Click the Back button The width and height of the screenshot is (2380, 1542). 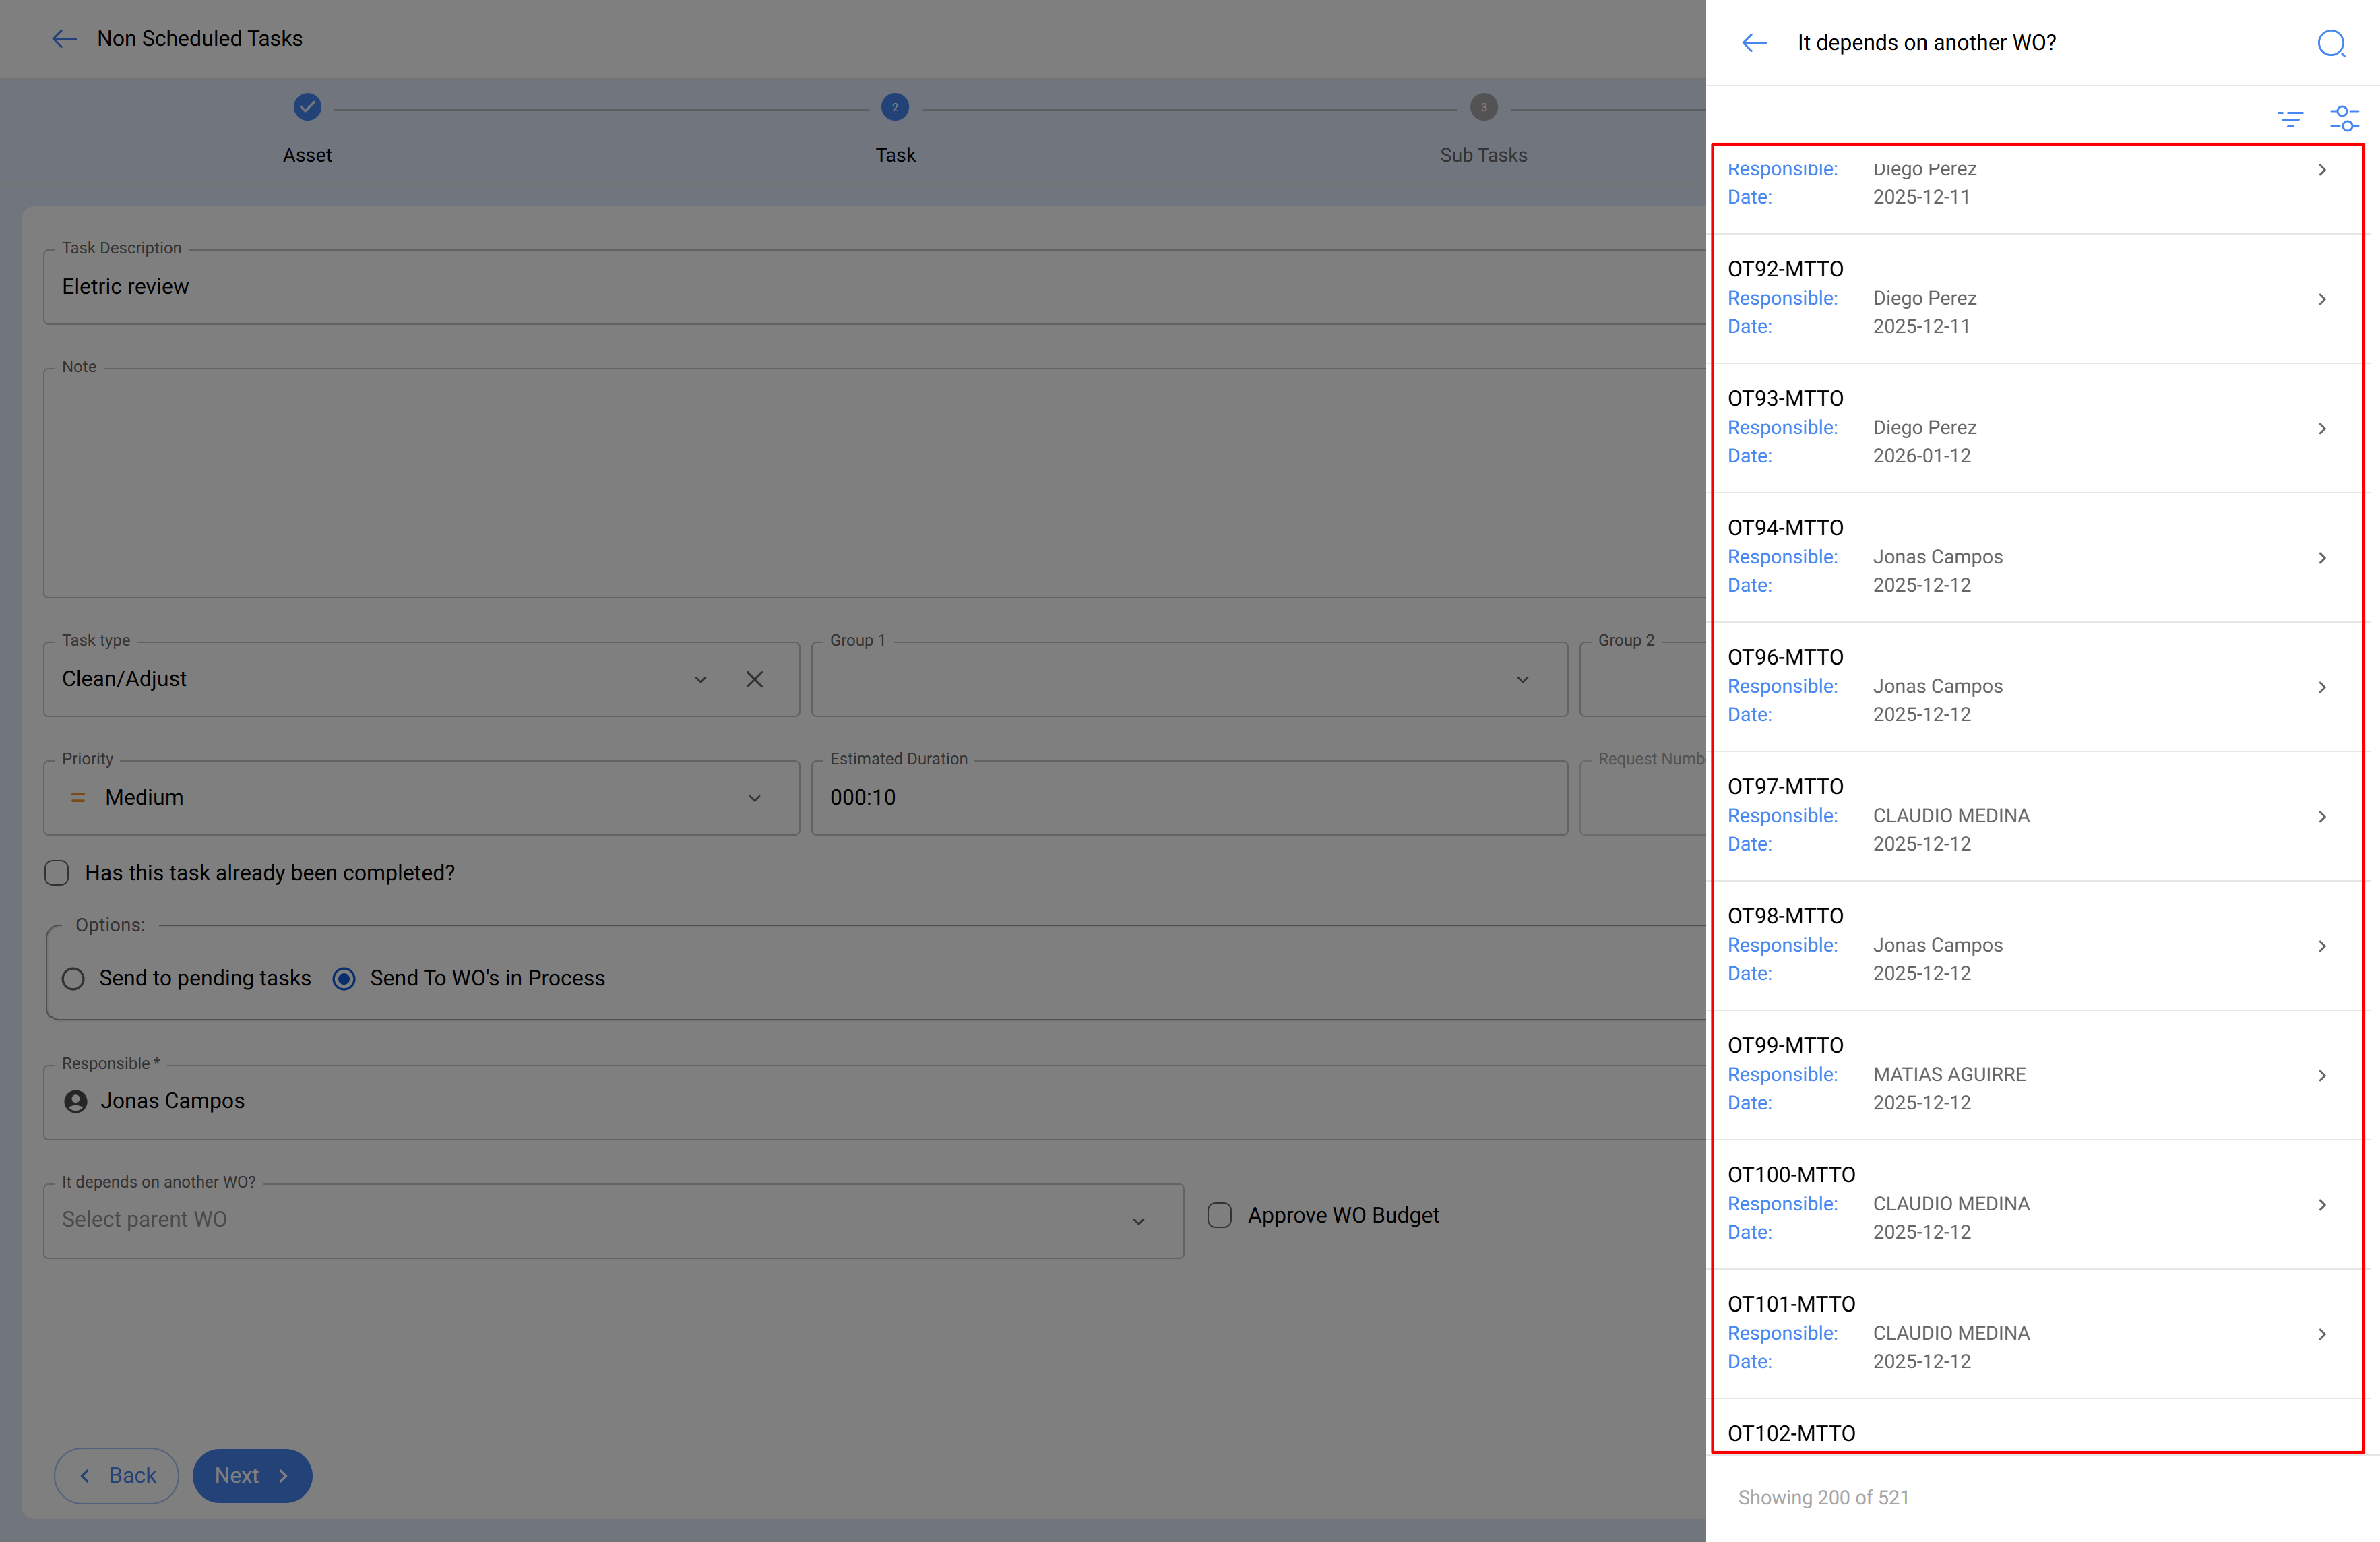[116, 1475]
